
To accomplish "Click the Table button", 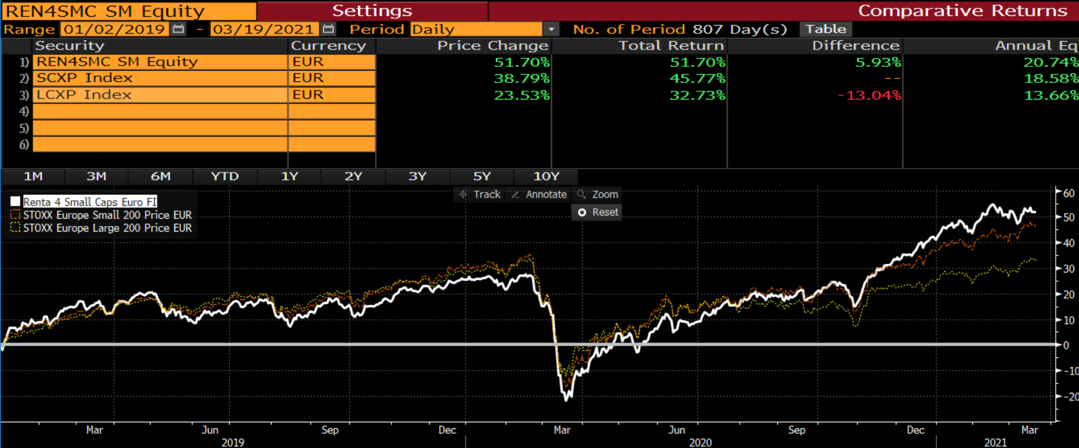I will (826, 29).
